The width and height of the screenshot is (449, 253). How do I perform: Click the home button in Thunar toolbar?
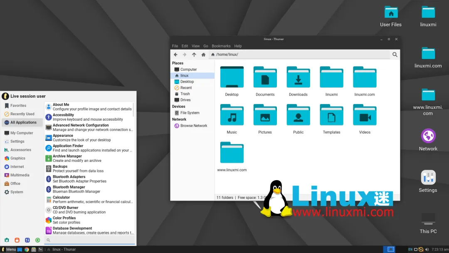(203, 55)
